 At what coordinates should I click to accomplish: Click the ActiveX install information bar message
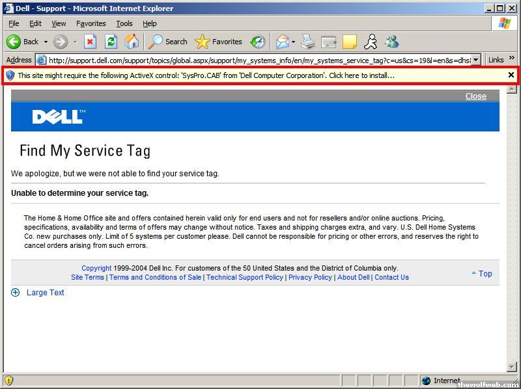(x=206, y=75)
